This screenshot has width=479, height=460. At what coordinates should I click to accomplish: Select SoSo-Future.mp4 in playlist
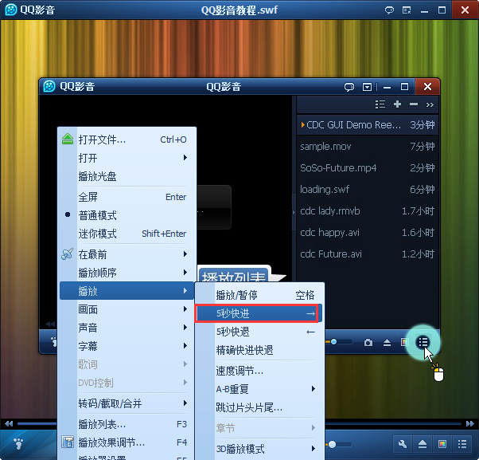368,167
